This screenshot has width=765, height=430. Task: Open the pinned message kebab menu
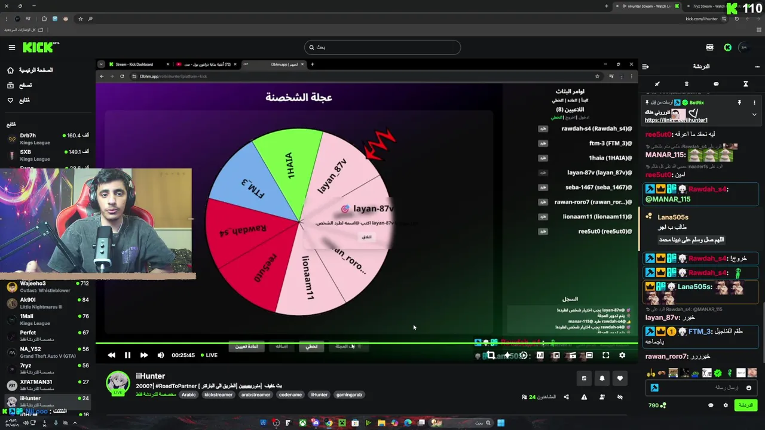754,103
